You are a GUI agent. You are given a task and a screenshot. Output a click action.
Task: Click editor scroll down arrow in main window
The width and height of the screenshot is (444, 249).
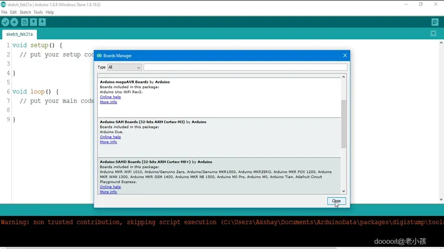[441, 199]
